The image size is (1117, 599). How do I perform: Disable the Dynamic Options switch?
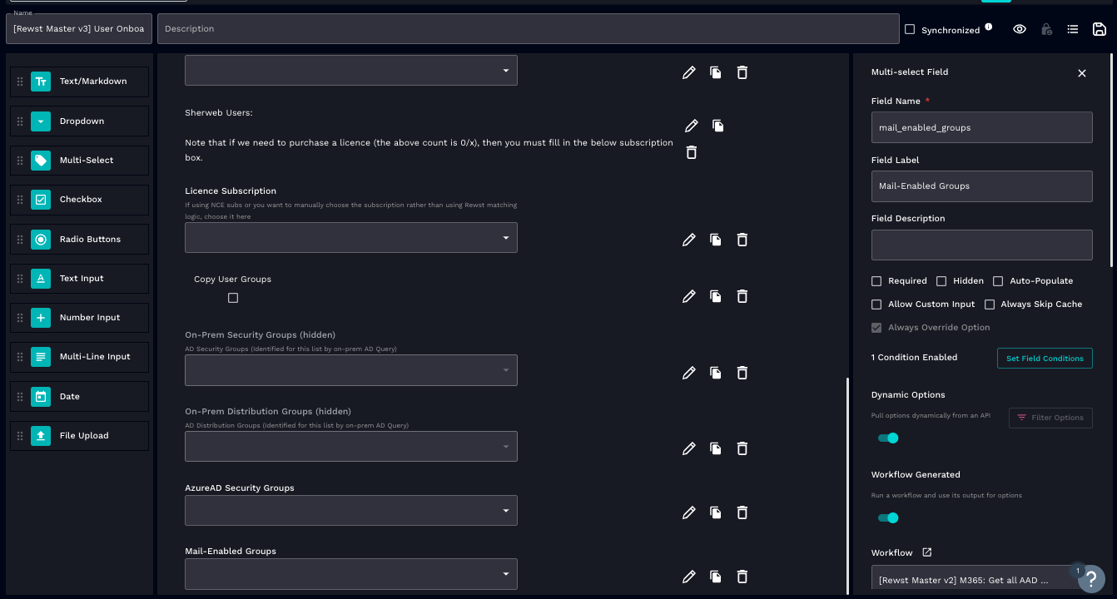(x=889, y=438)
